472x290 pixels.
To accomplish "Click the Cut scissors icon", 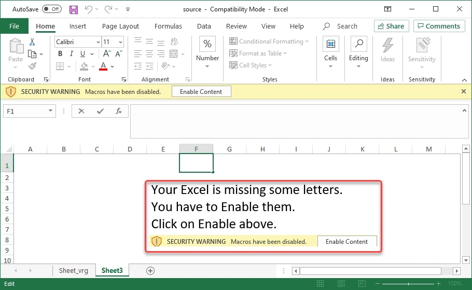I will 32,42.
